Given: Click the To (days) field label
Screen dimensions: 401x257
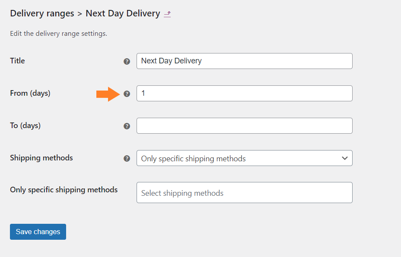Looking at the screenshot, I should point(25,125).
